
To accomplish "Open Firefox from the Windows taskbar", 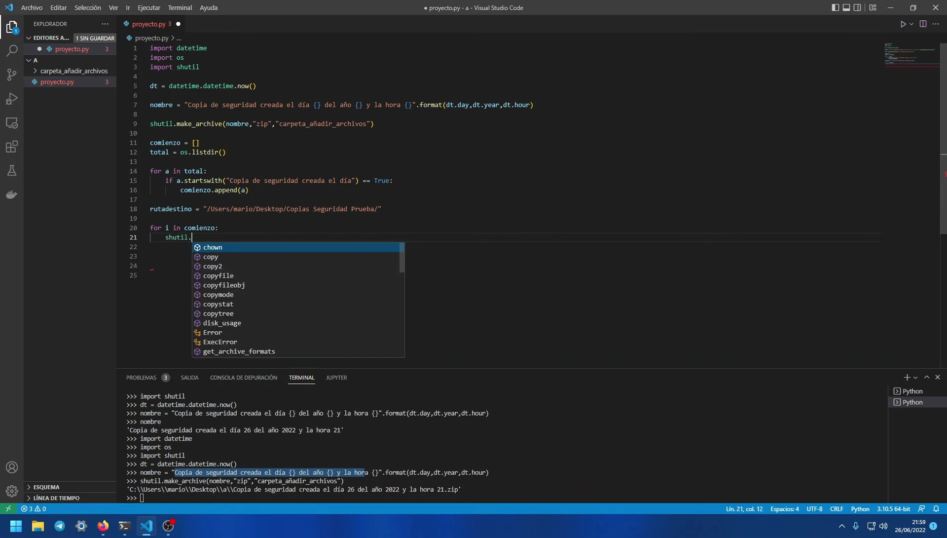I will [103, 526].
